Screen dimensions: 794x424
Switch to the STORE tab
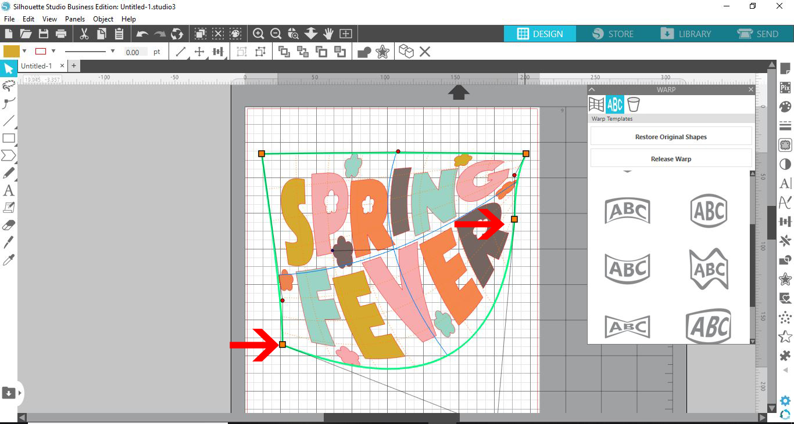[x=613, y=34]
